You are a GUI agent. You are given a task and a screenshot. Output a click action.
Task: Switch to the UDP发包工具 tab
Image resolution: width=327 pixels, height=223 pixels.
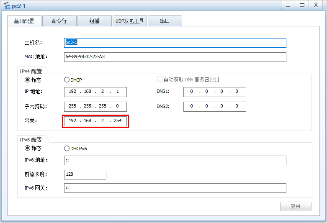[130, 21]
